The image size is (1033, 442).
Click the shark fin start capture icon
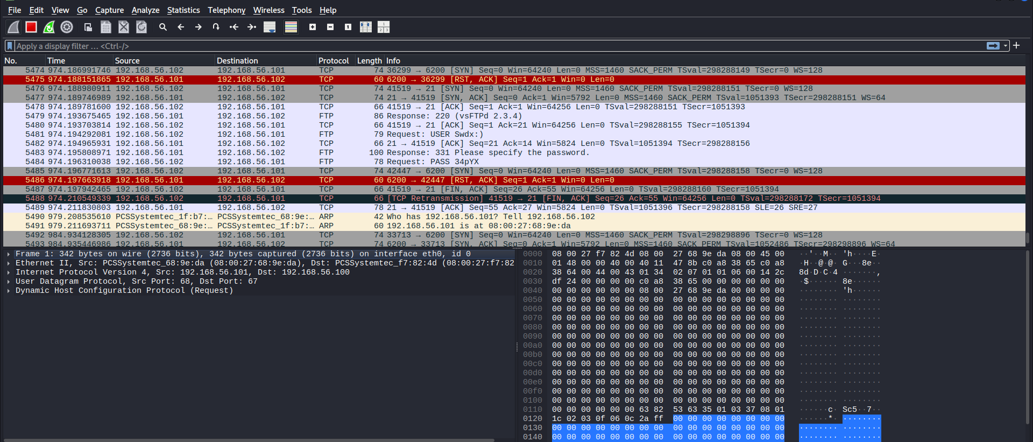pos(13,27)
